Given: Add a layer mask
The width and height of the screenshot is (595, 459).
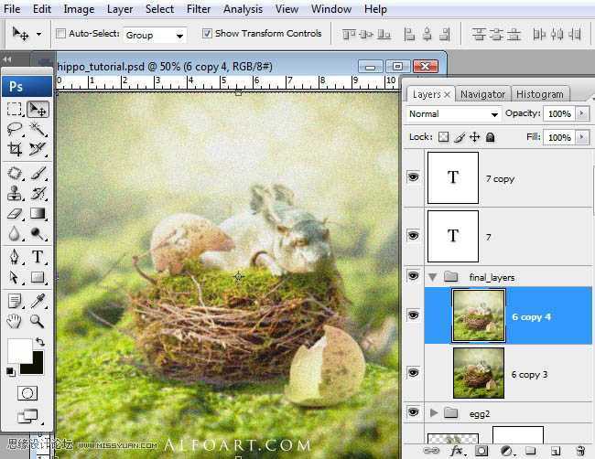Looking at the screenshot, I should coord(481,451).
